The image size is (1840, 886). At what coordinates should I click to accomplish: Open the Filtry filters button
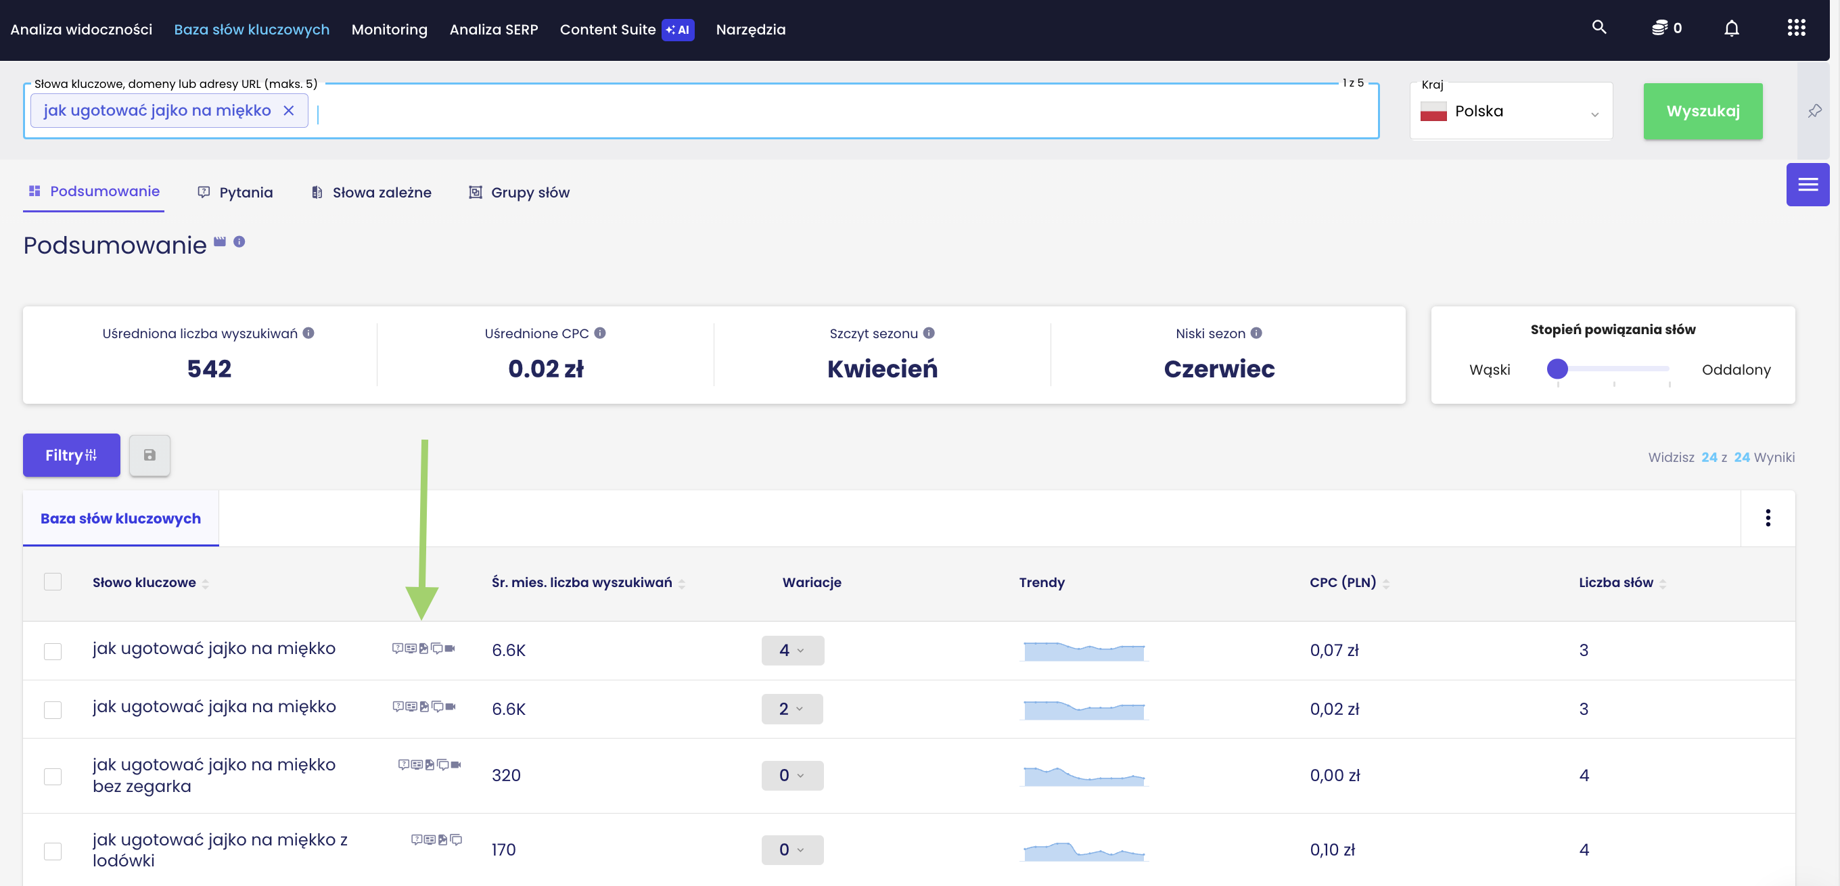(72, 455)
